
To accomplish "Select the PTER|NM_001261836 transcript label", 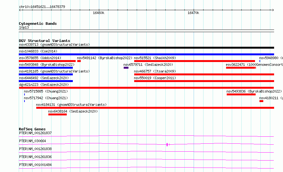I will tap(35, 157).
